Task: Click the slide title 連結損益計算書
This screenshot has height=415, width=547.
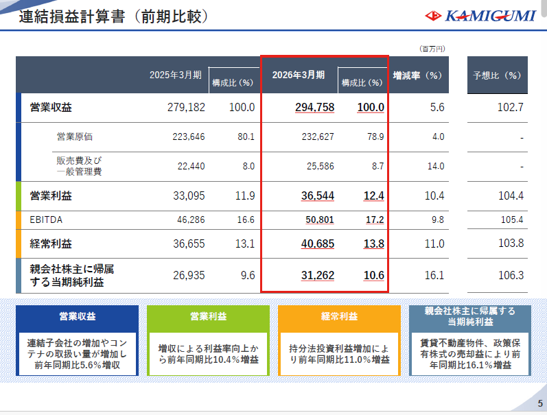Action: (72, 16)
